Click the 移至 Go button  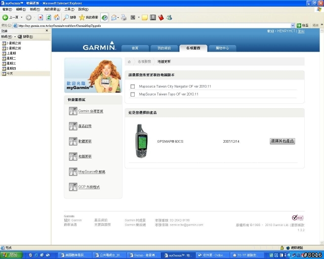coord(303,25)
